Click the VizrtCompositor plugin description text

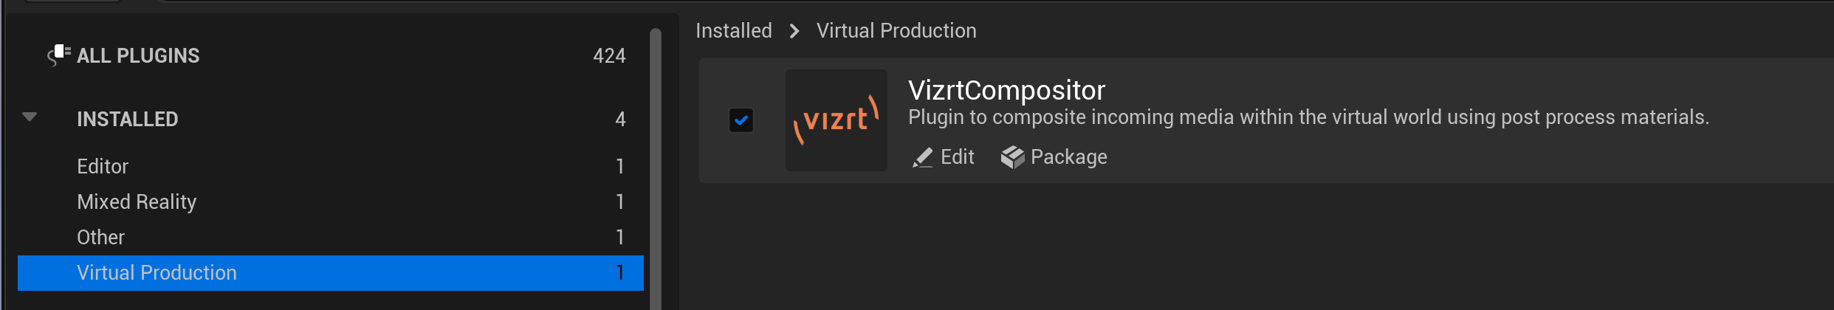click(1308, 117)
